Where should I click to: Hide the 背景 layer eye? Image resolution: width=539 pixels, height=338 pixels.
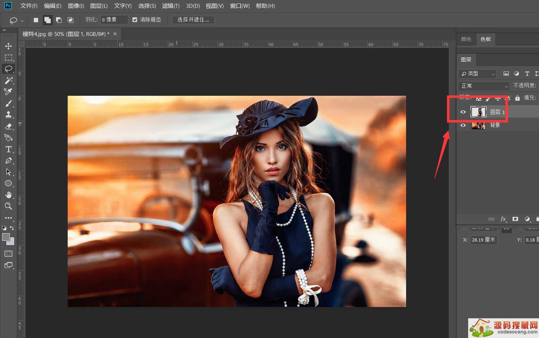click(463, 125)
